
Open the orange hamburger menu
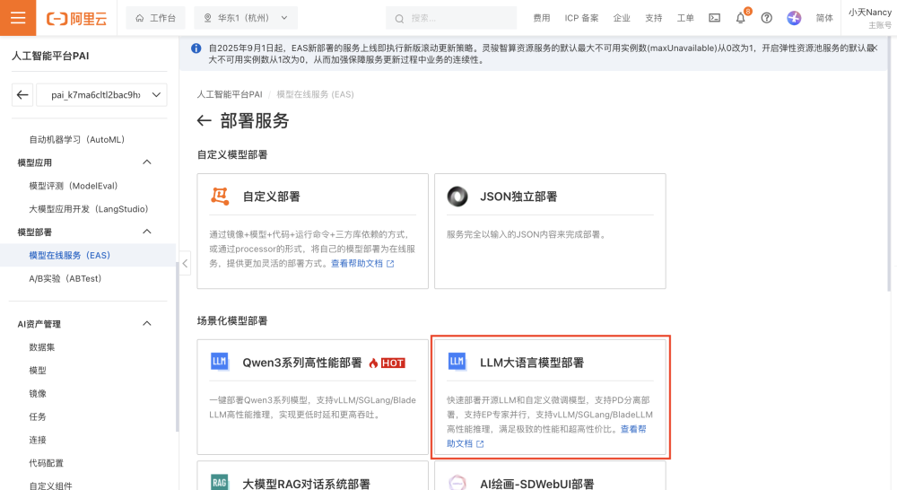coord(18,18)
